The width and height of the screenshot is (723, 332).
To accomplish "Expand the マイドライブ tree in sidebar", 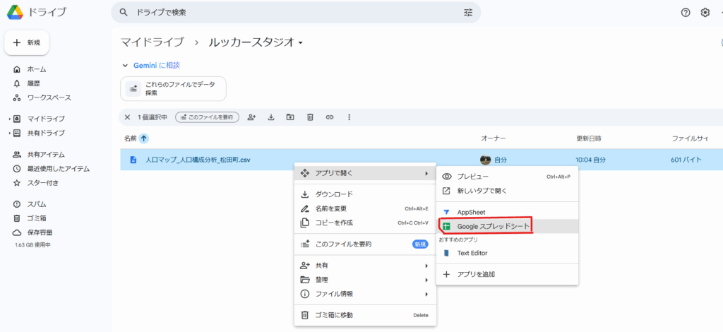I will [x=10, y=119].
